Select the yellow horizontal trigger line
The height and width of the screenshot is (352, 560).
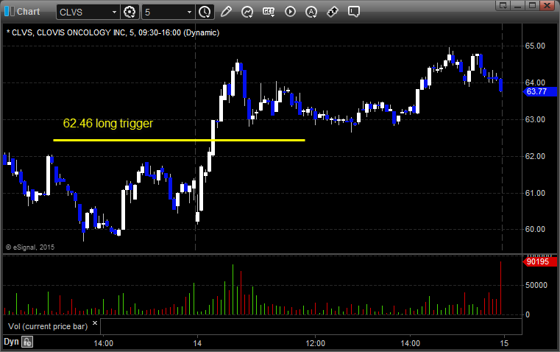179,140
